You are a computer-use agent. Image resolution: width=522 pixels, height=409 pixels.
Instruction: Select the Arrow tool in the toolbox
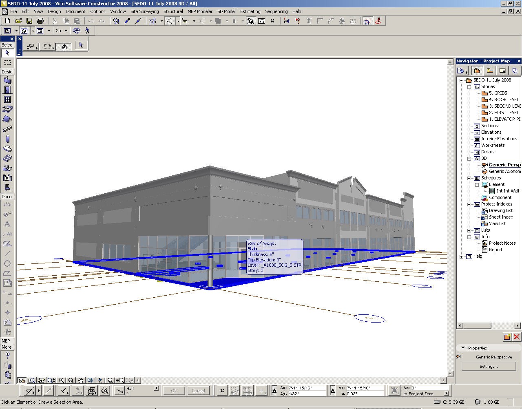[x=7, y=53]
